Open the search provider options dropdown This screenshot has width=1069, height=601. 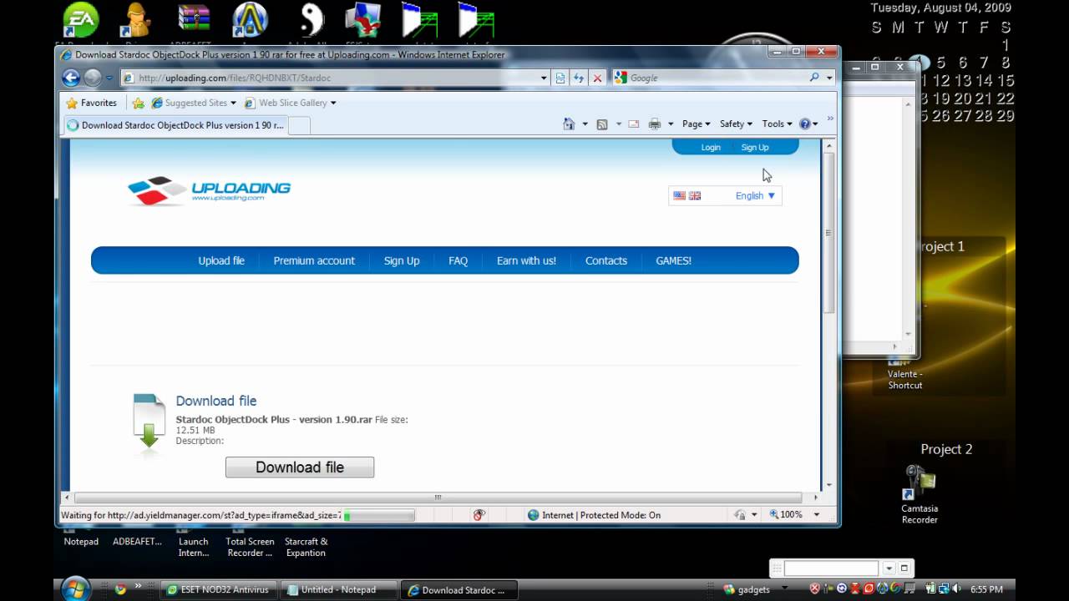pyautogui.click(x=829, y=78)
